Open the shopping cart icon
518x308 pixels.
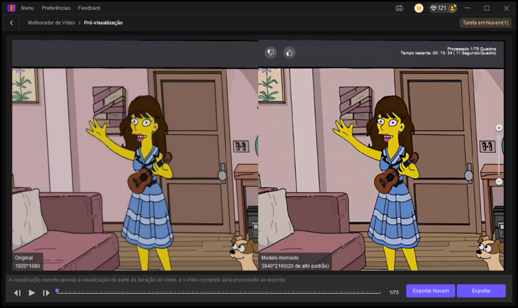[418, 8]
